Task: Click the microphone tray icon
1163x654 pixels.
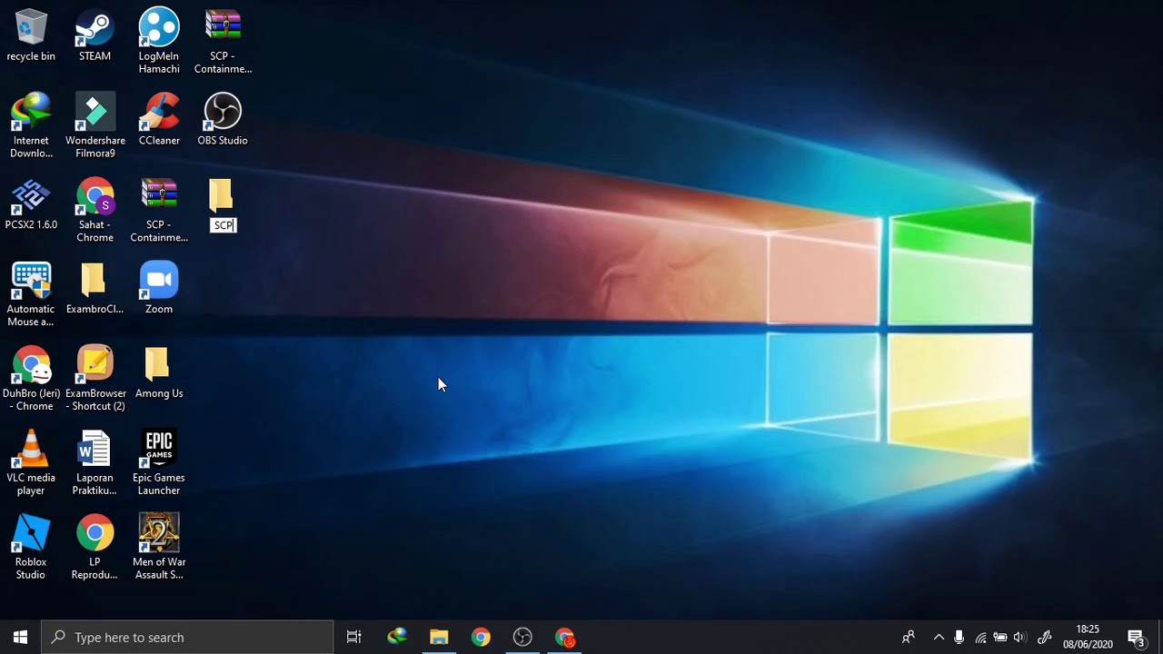Action: tap(959, 637)
